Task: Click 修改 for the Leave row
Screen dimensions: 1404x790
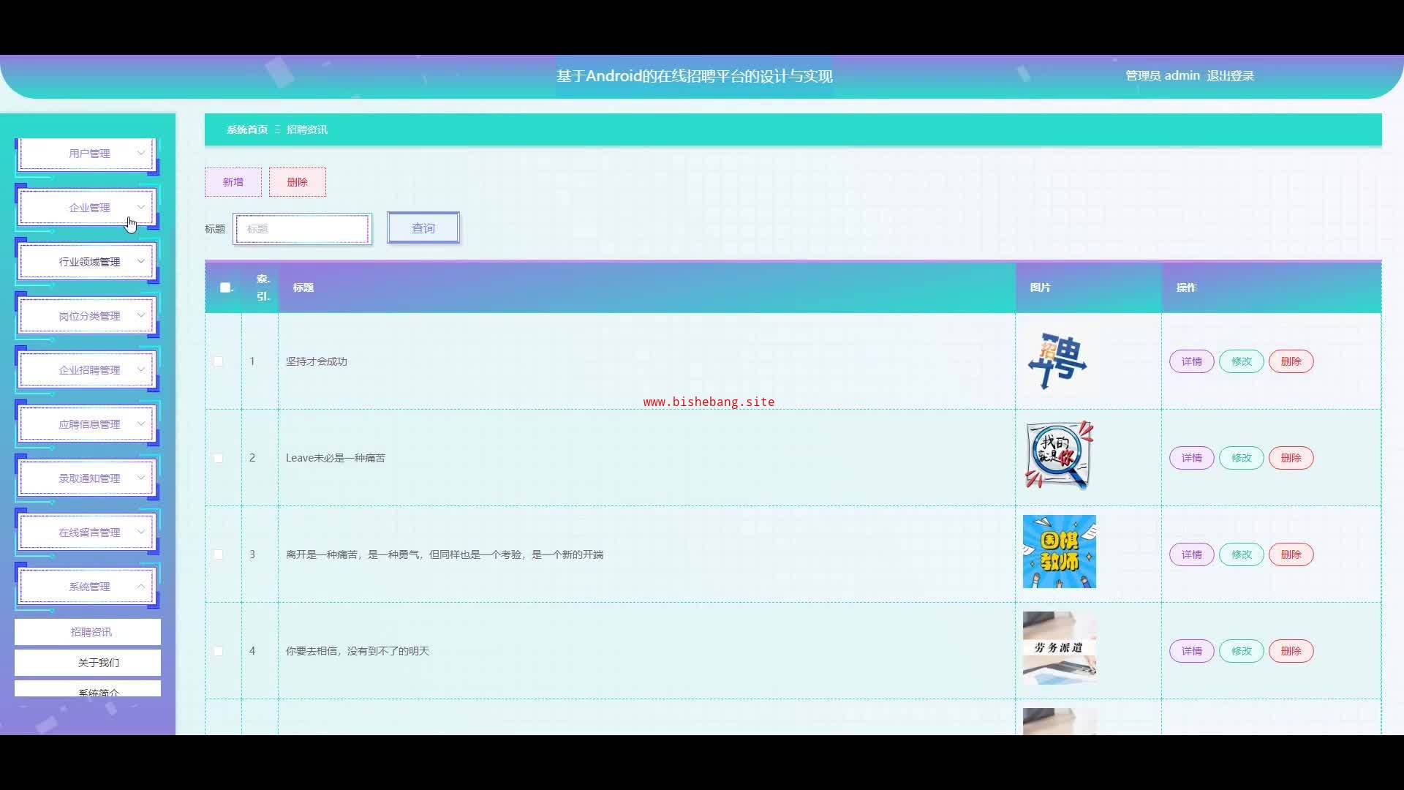Action: click(x=1241, y=458)
